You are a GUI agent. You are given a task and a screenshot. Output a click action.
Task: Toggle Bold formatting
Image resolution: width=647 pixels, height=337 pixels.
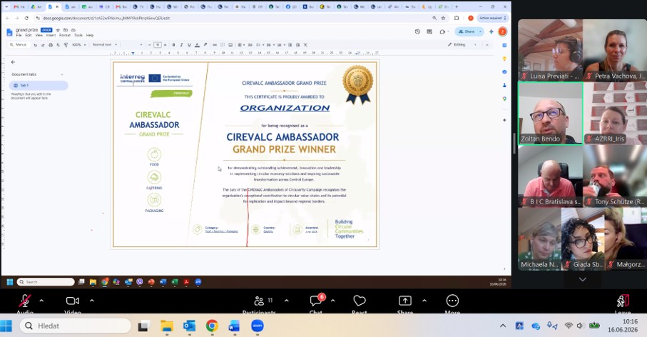174,44
